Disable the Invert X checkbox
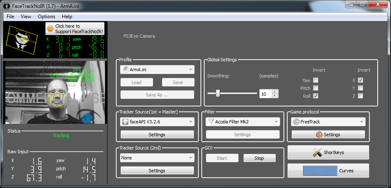 point(360,80)
